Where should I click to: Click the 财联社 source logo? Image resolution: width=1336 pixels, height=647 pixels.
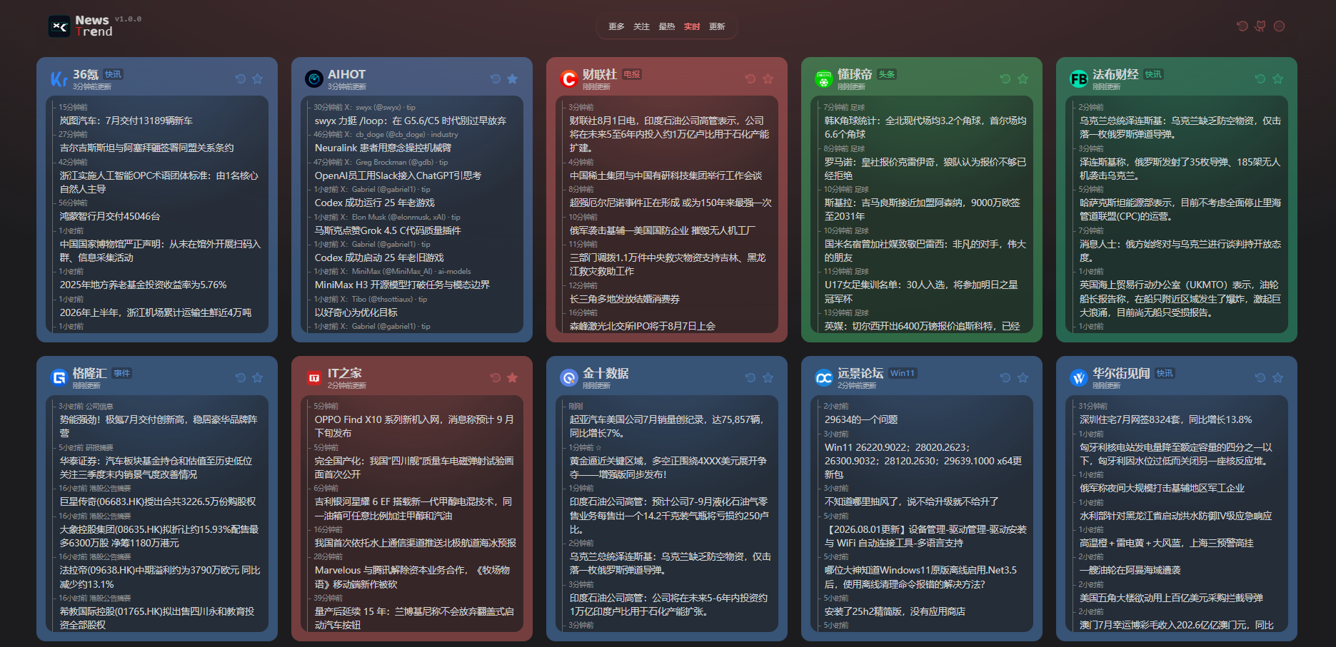coord(569,78)
